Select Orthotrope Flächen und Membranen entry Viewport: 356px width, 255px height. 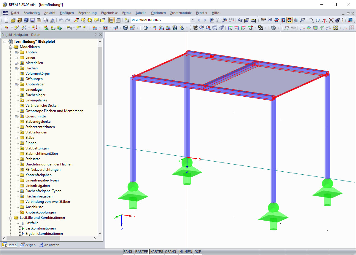tap(54, 111)
